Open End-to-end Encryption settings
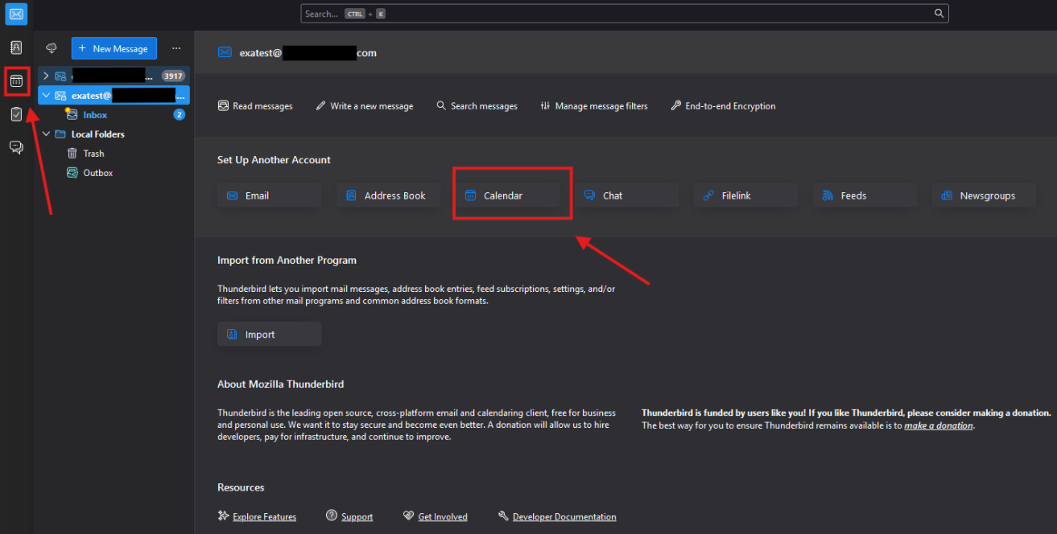 coord(723,106)
